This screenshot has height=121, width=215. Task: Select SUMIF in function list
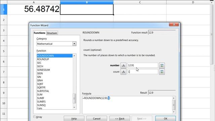point(54,98)
